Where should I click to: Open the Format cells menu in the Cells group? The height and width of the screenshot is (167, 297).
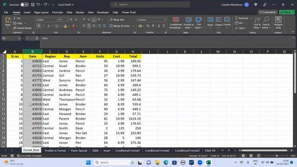coord(227,23)
